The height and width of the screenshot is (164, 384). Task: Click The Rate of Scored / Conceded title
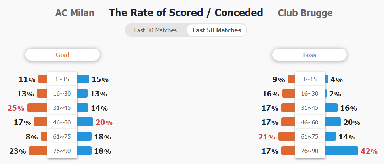(186, 13)
